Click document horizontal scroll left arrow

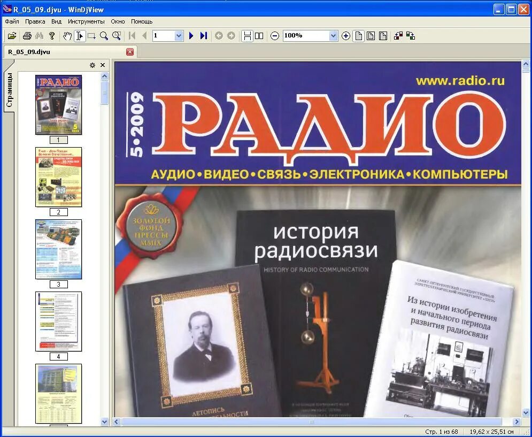point(117,421)
